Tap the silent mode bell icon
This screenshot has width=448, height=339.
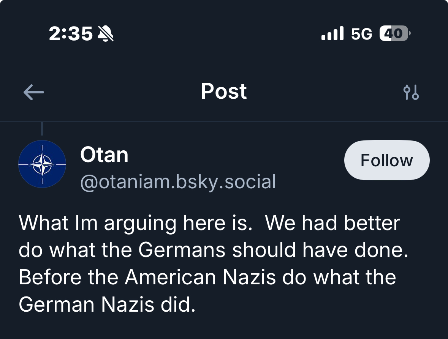[x=106, y=34]
